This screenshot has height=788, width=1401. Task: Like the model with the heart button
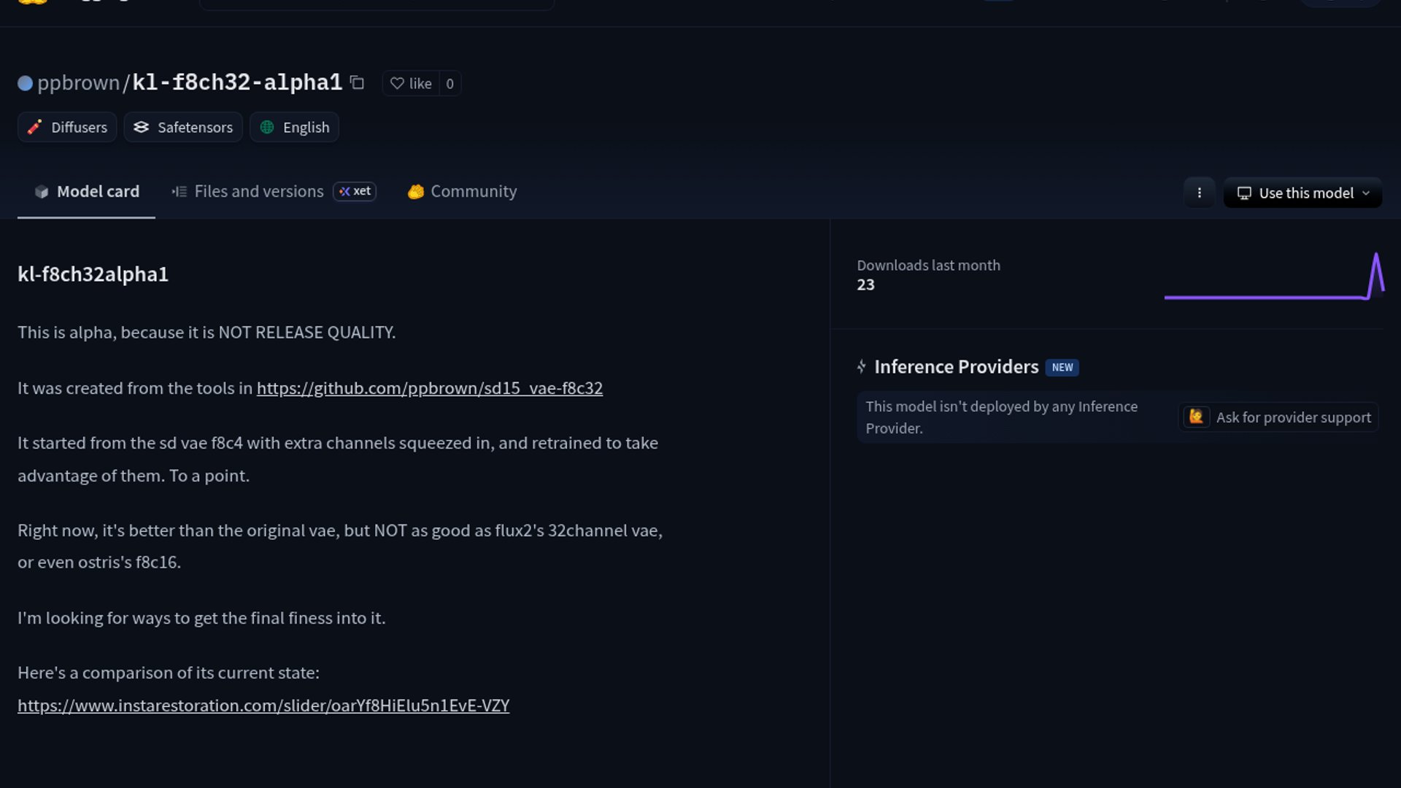point(411,83)
